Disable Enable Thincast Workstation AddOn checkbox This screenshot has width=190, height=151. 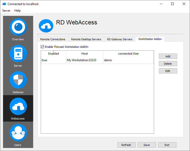point(42,47)
